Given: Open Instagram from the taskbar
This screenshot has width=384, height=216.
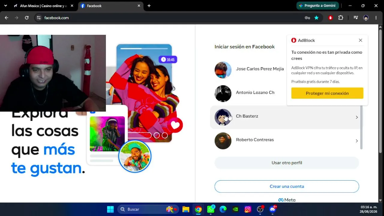Looking at the screenshot, I should click(x=248, y=209).
